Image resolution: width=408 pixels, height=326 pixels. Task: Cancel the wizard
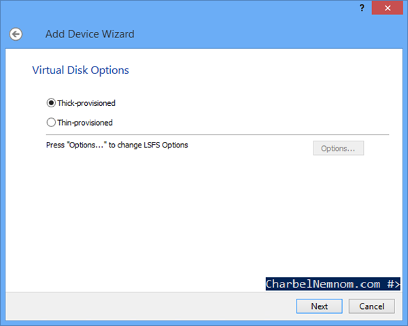point(371,306)
